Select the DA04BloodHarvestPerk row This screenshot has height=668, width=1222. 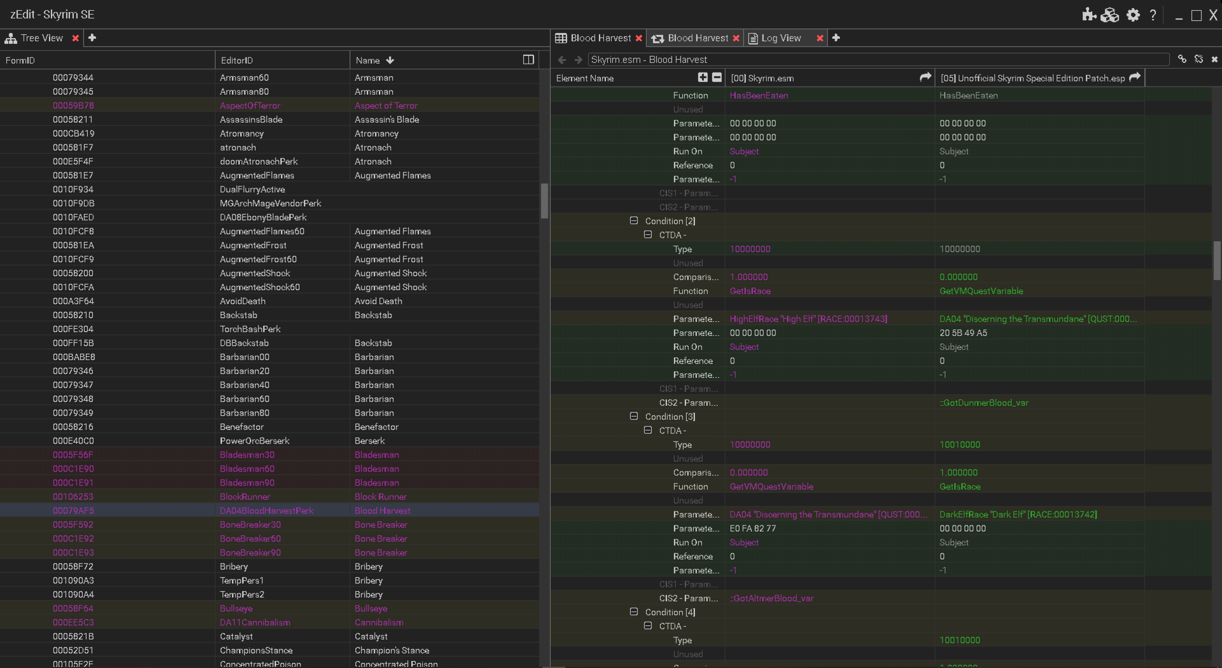point(269,510)
